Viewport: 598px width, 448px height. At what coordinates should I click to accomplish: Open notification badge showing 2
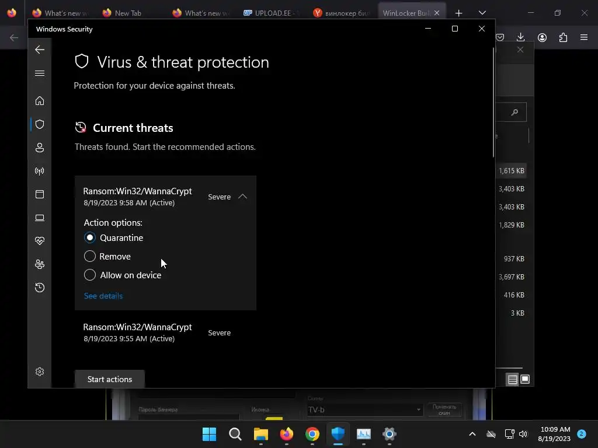coord(582,434)
